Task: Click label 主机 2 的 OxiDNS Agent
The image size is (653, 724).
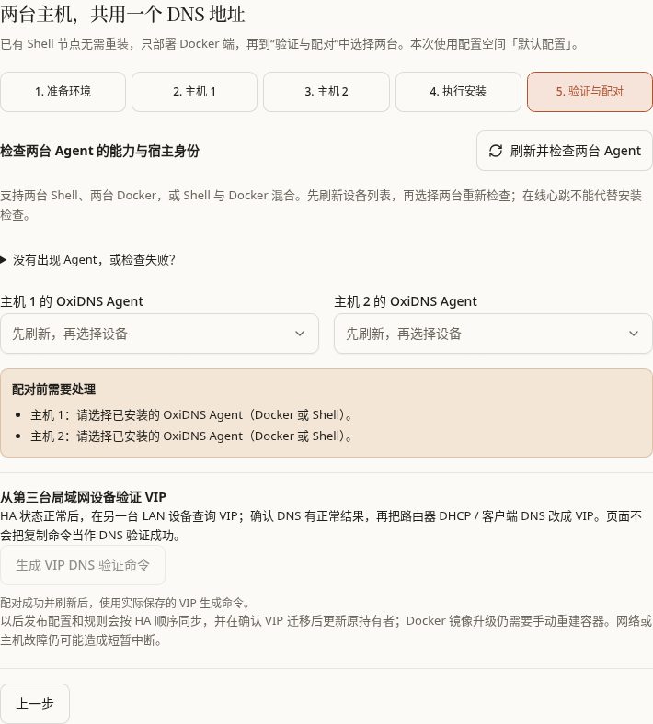Action: click(406, 301)
